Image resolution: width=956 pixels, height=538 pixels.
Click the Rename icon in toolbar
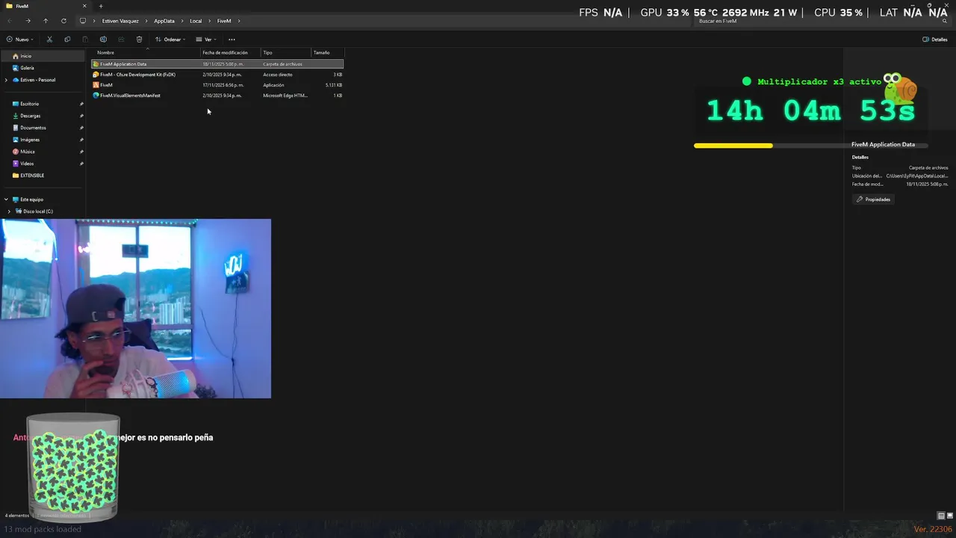pos(103,40)
